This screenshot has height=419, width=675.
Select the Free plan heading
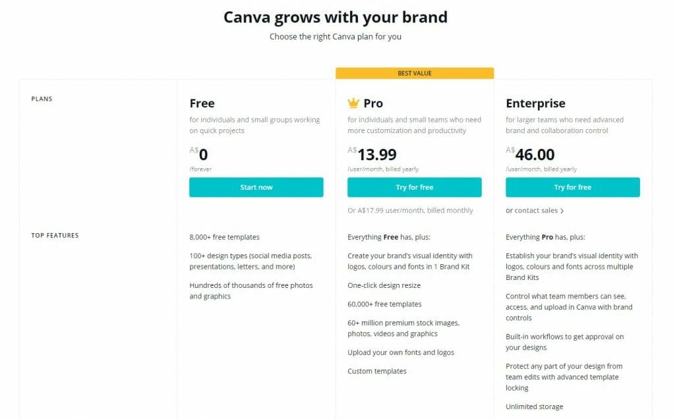coord(202,103)
